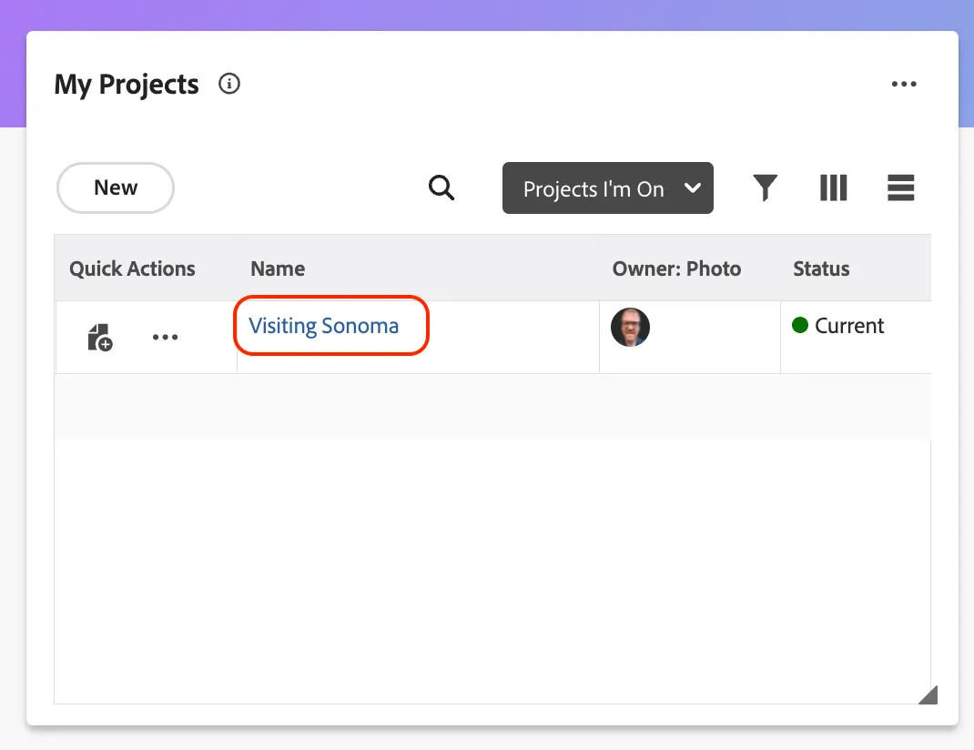Open the Visiting Sonoma project link
Screen dimensions: 974x750
click(324, 326)
